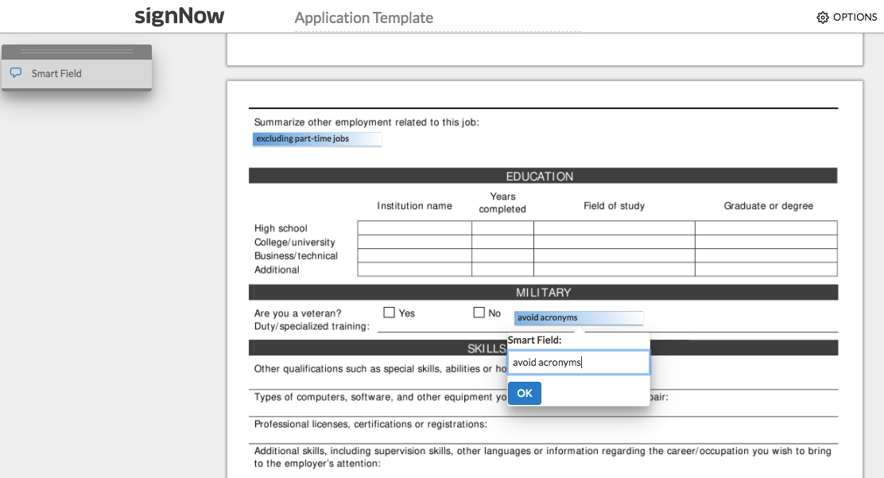Click the MILITARY section header
884x478 pixels.
(x=543, y=293)
